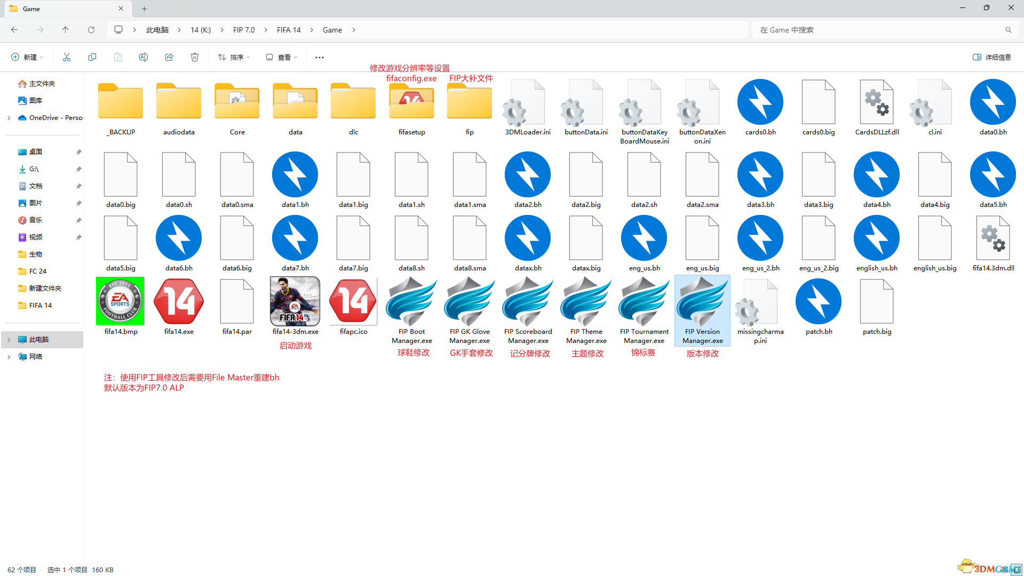Image resolution: width=1024 pixels, height=576 pixels.
Task: Launch fifaconfig.exe to change resolution settings
Action: click(x=411, y=101)
